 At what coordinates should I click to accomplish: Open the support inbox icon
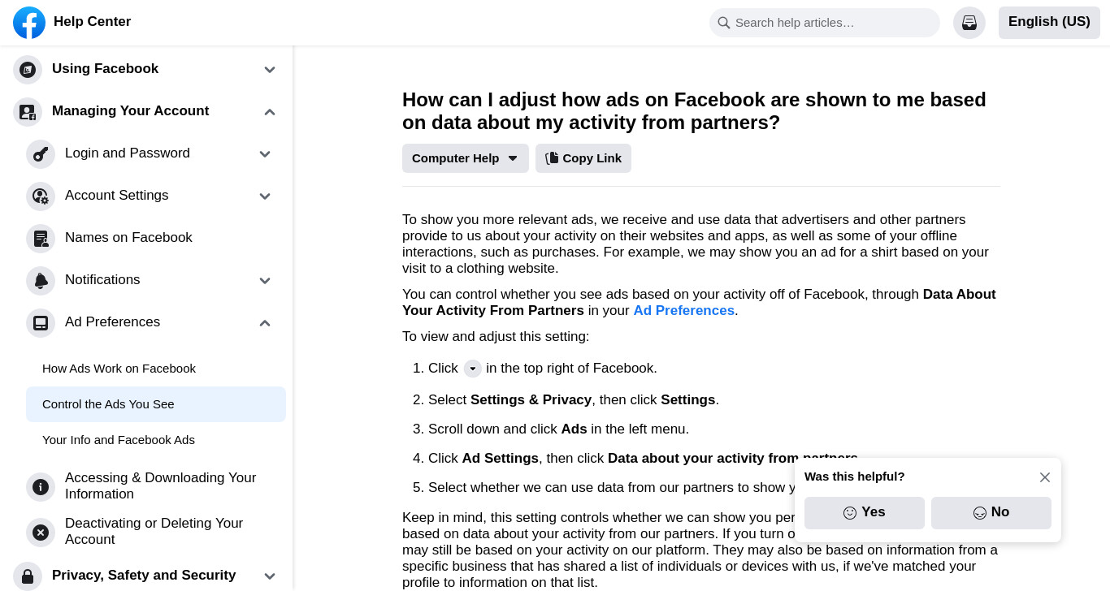969,23
